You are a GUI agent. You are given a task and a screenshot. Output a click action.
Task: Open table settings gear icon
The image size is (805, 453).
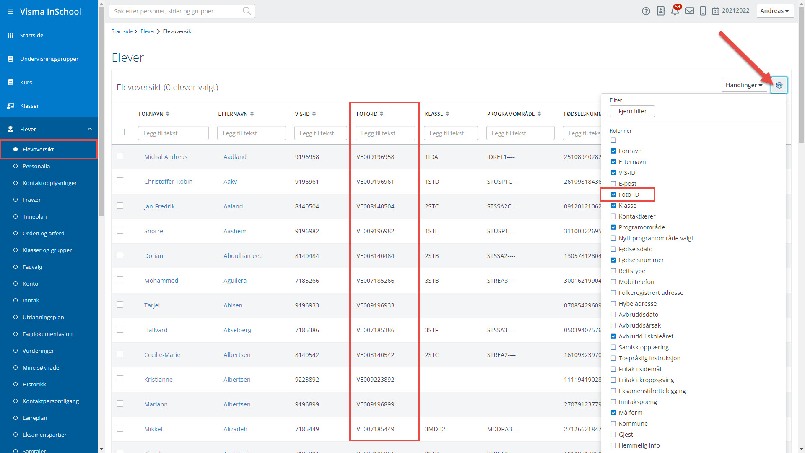pyautogui.click(x=779, y=85)
